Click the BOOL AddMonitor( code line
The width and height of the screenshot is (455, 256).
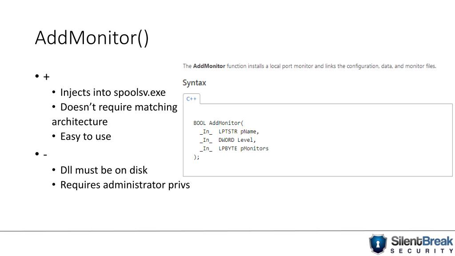219,123
